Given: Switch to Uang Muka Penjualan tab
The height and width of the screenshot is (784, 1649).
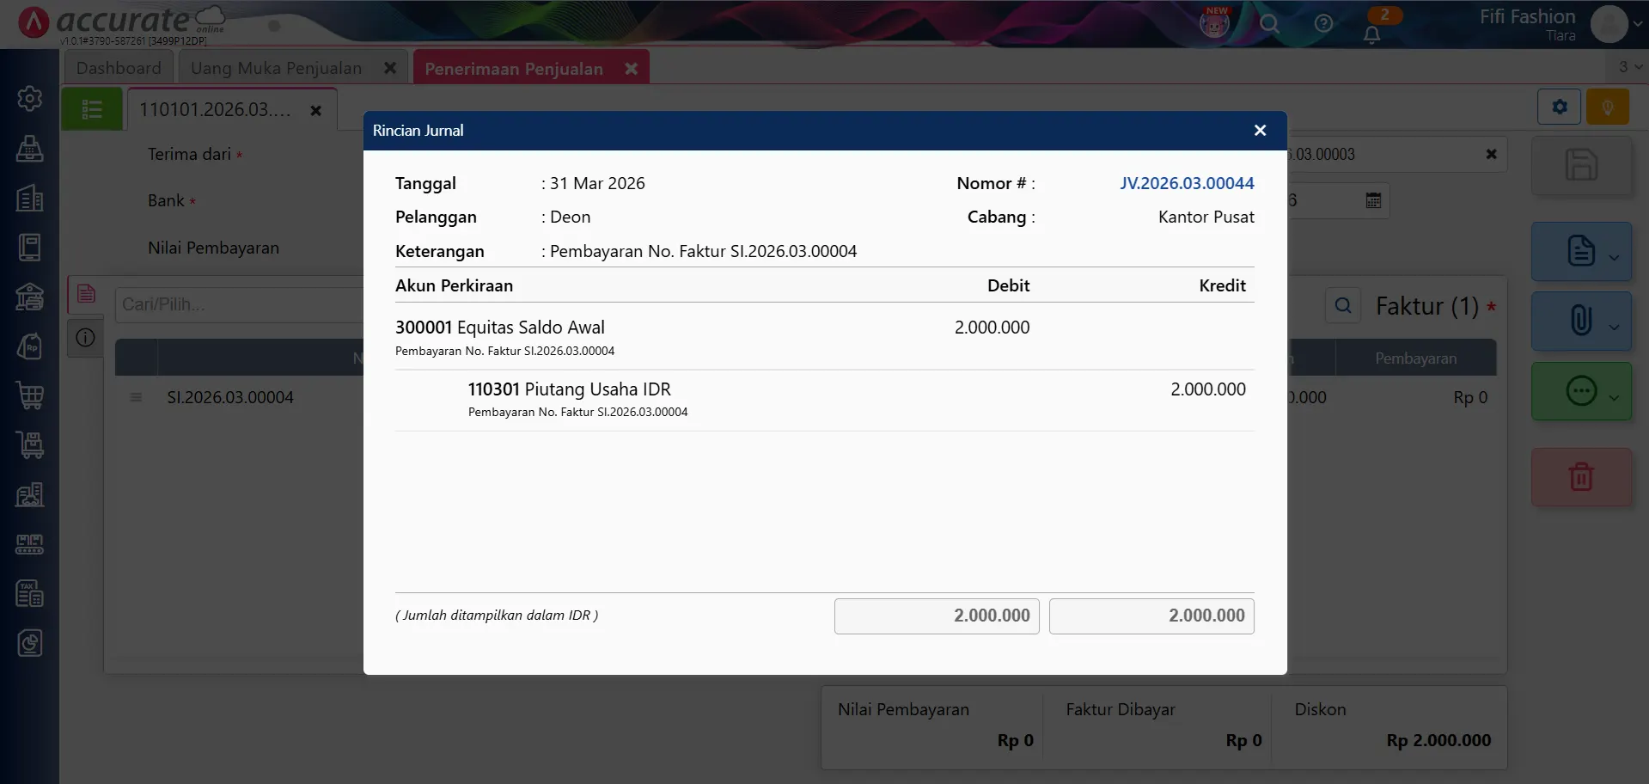Looking at the screenshot, I should [276, 68].
